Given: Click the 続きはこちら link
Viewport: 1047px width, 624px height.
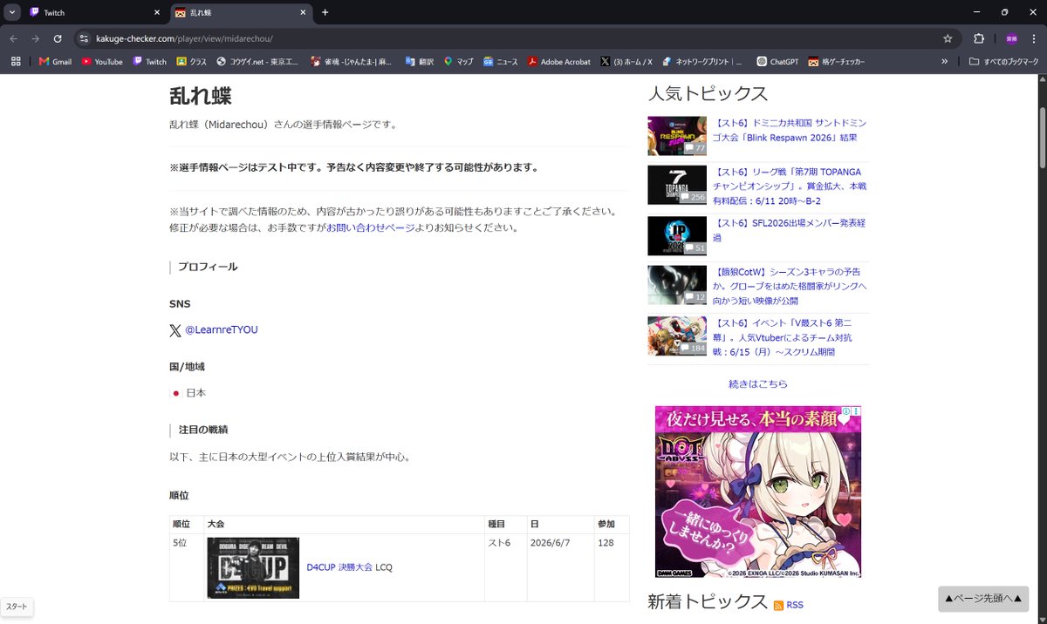Looking at the screenshot, I should click(x=758, y=384).
